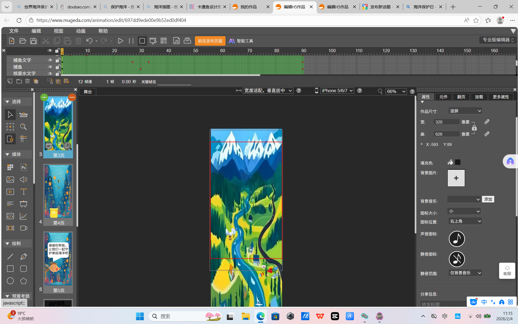
Task: Click the Pen drawing tool
Action: pyautogui.click(x=24, y=256)
